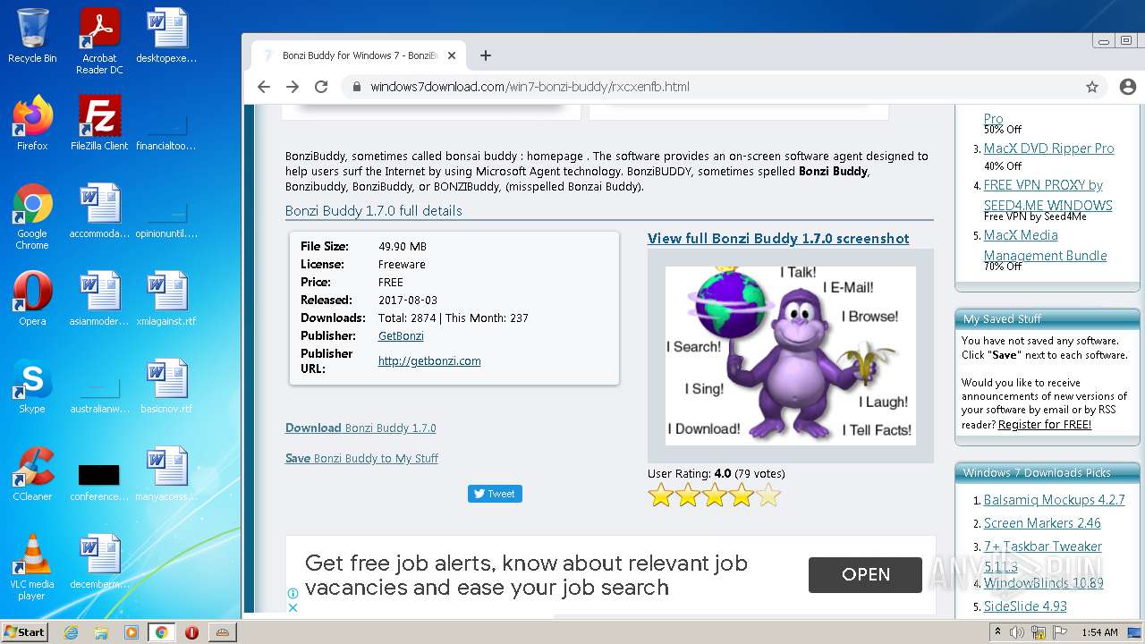
Task: Go back in Chrome
Action: (x=263, y=87)
